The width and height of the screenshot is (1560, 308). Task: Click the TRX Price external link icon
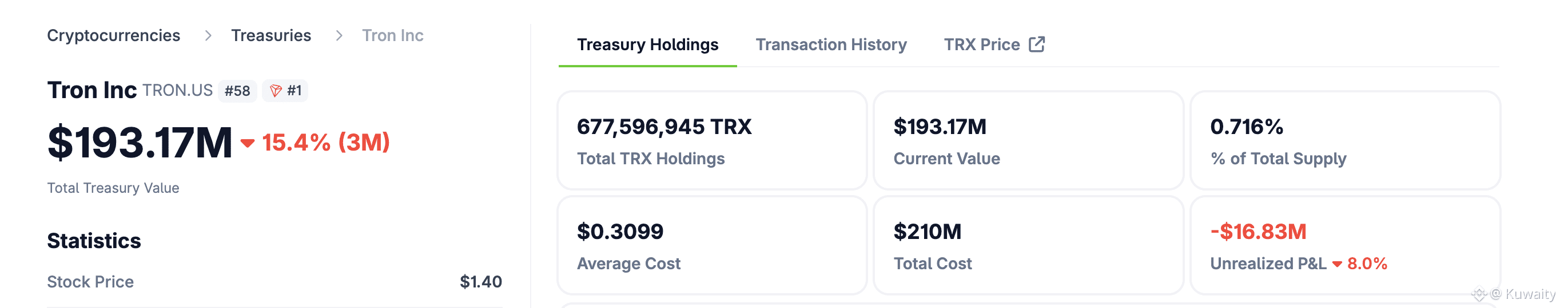coord(1036,44)
